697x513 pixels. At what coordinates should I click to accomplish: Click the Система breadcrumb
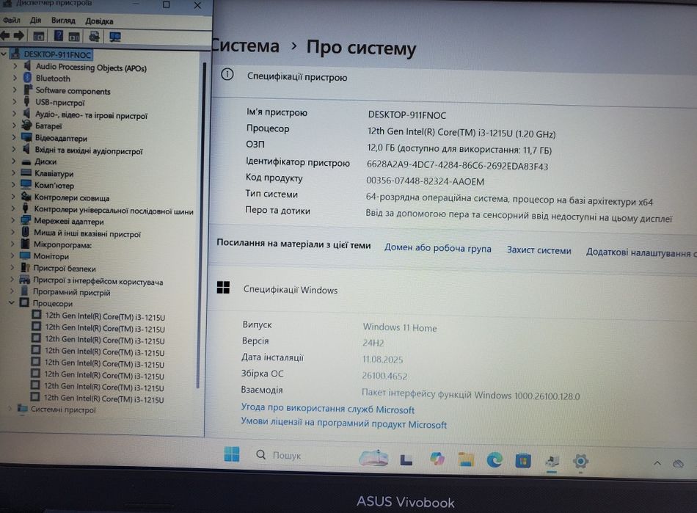[245, 46]
